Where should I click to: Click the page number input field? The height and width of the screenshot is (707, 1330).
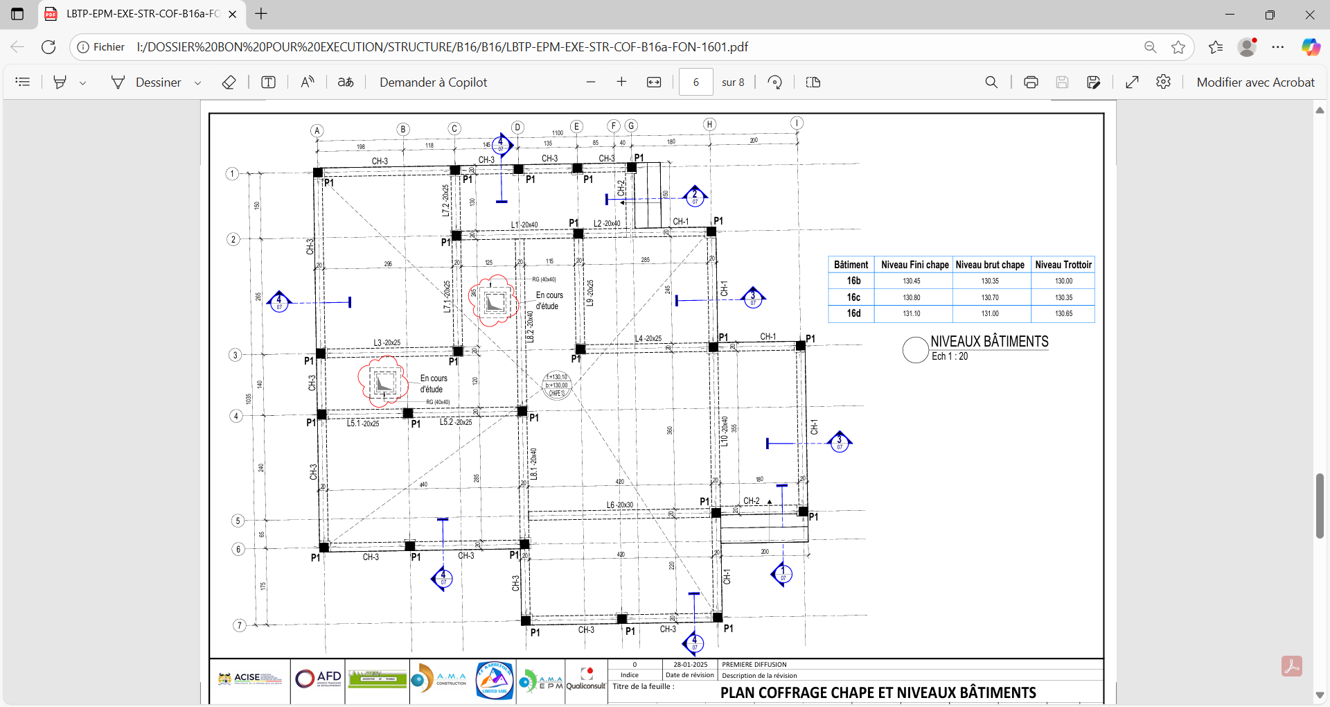[x=695, y=82]
